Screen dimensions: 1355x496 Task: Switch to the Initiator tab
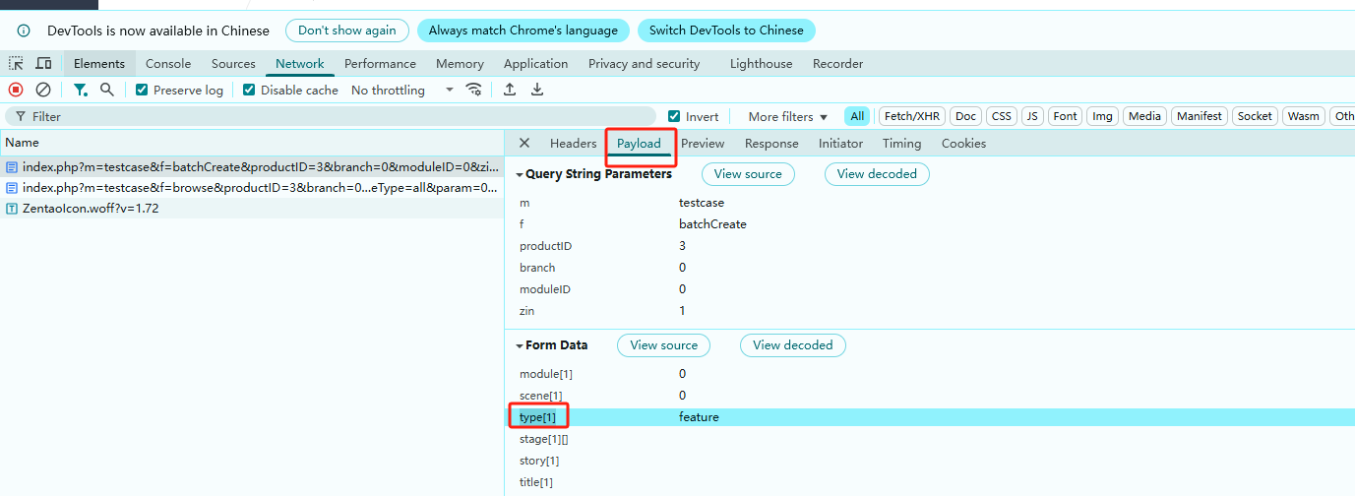pos(840,144)
